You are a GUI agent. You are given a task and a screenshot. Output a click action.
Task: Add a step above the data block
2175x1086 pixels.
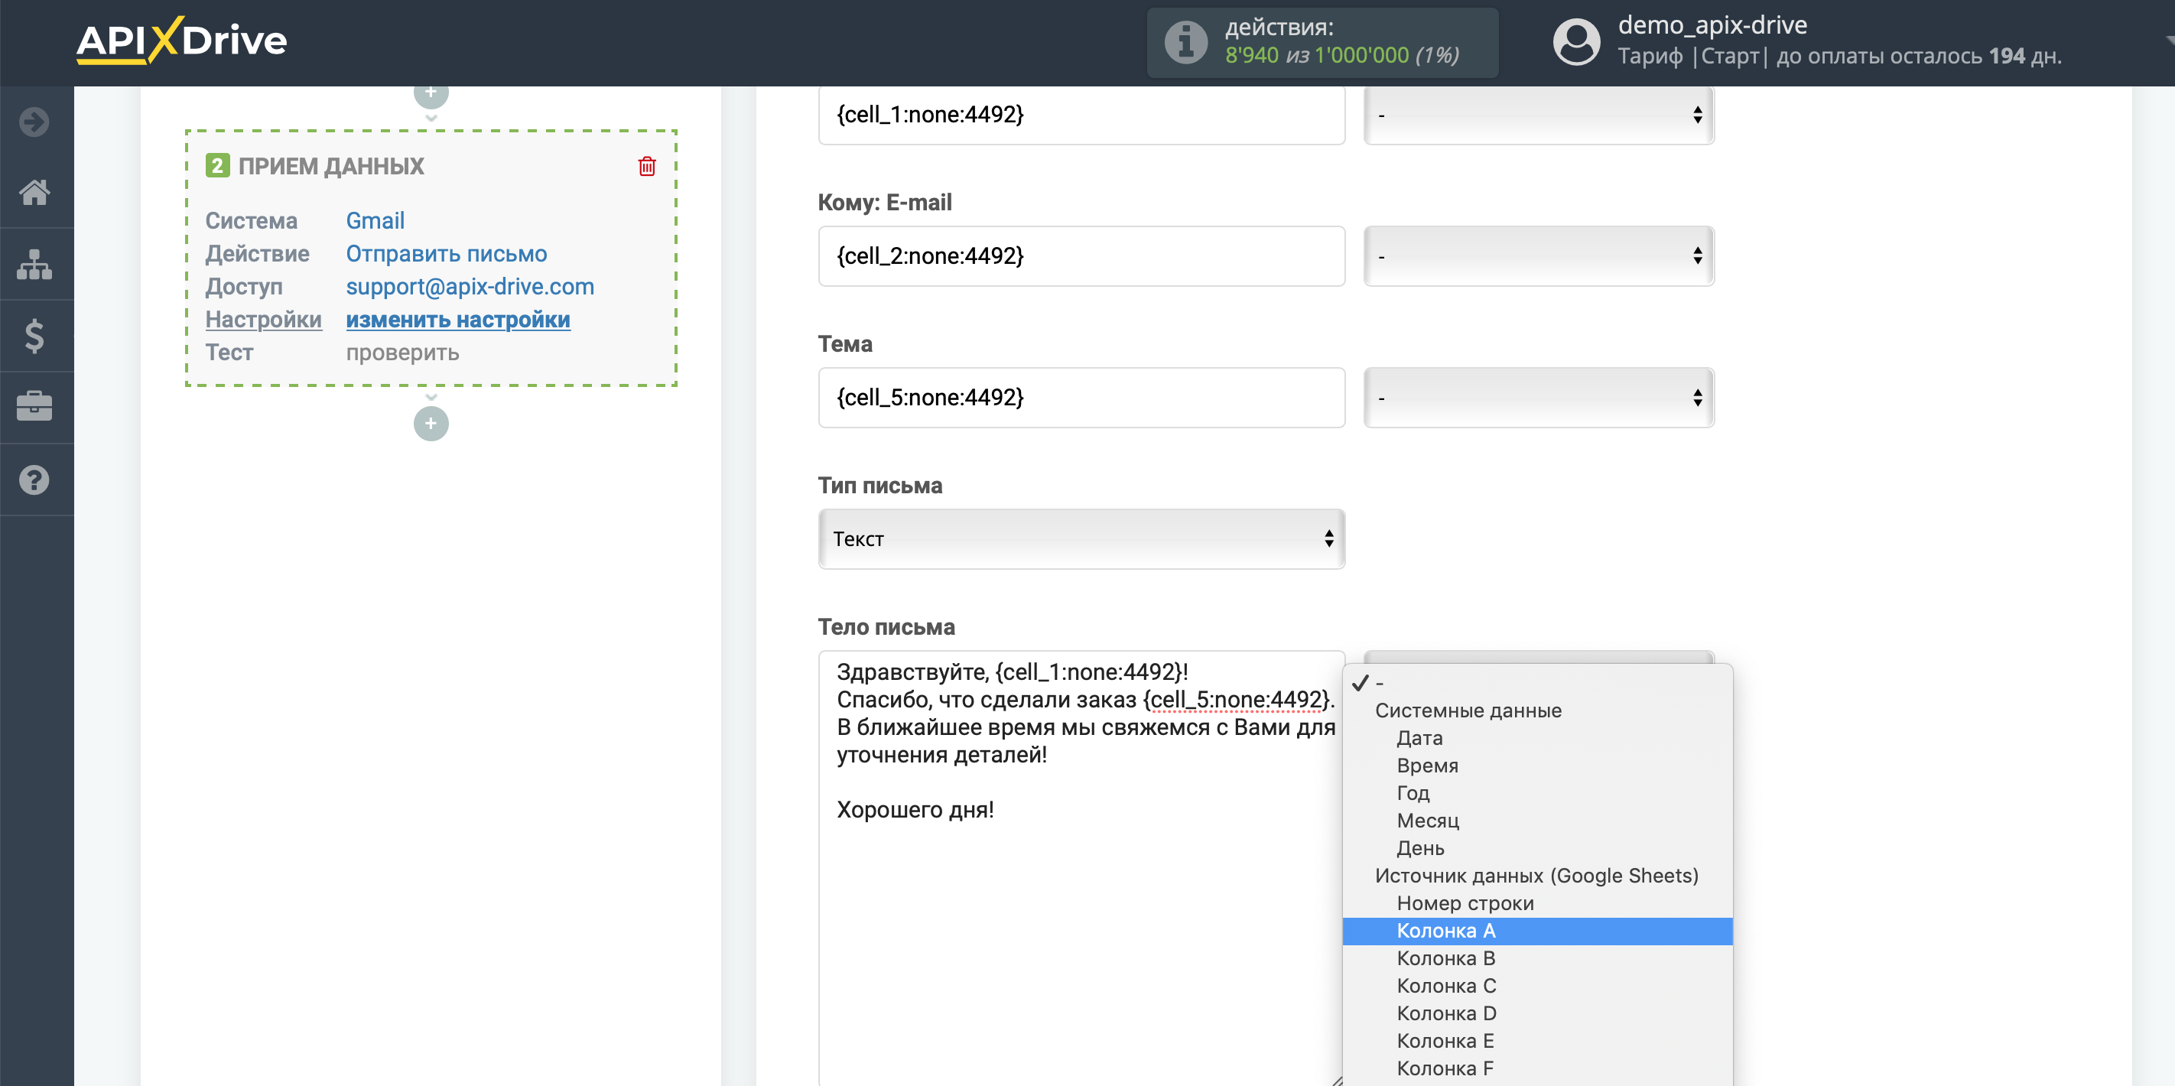[x=431, y=95]
